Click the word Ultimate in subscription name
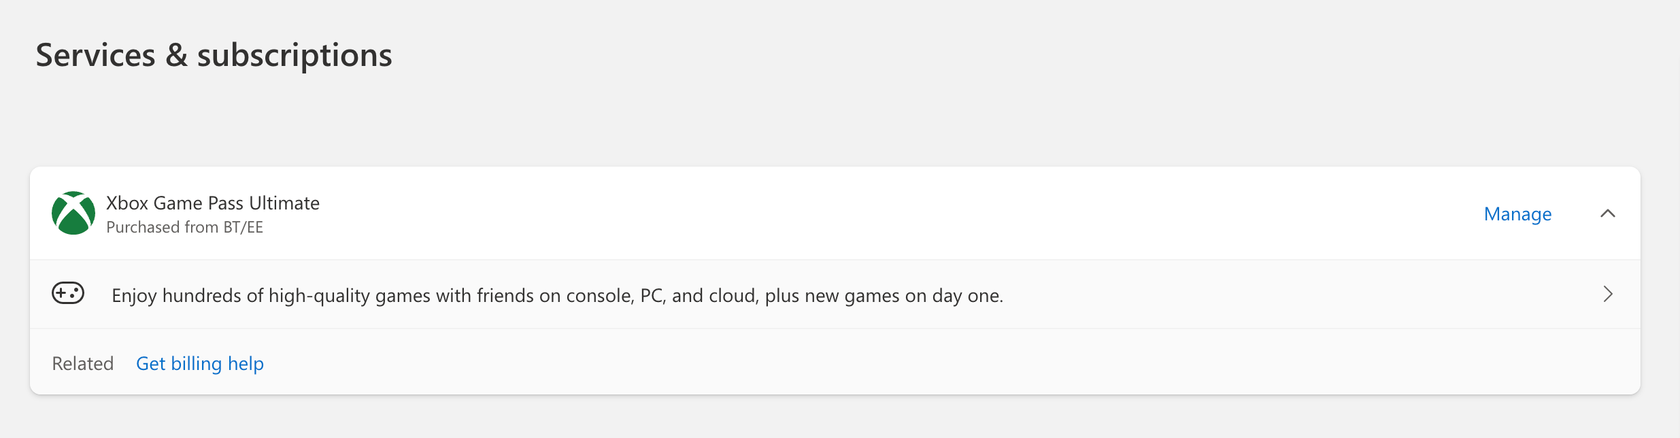1680x438 pixels. point(284,203)
